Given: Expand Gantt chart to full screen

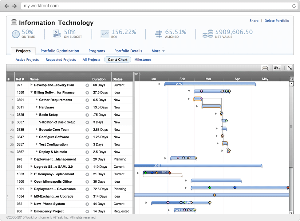Looking at the screenshot, I should [290, 68].
